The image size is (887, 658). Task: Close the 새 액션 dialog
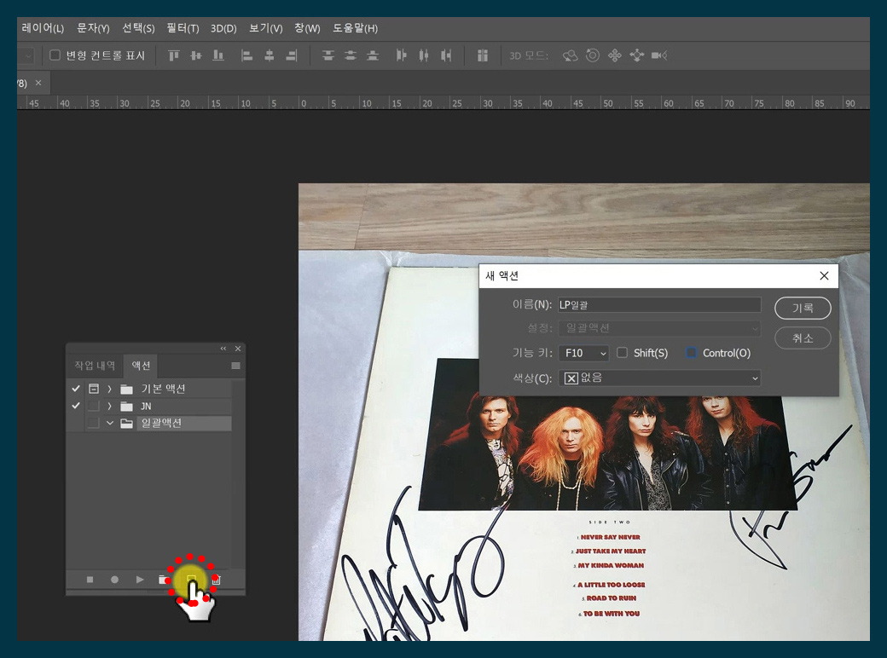[x=824, y=276]
